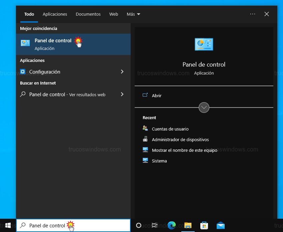Click the Panel de control preview icon
Screen dimensions: 283x232
pos(204,44)
